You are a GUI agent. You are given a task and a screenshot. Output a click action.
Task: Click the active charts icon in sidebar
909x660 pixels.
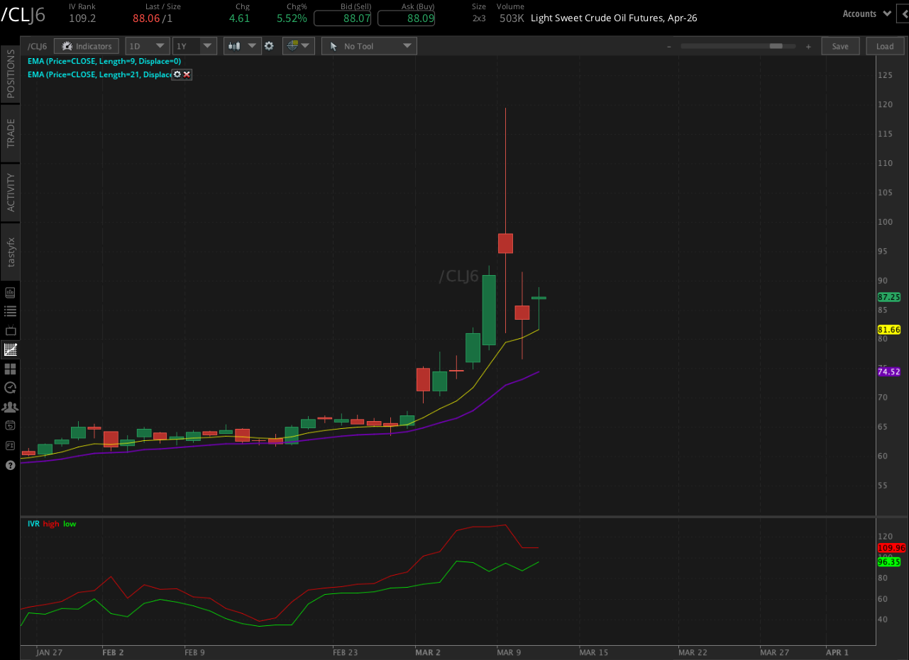pos(10,349)
